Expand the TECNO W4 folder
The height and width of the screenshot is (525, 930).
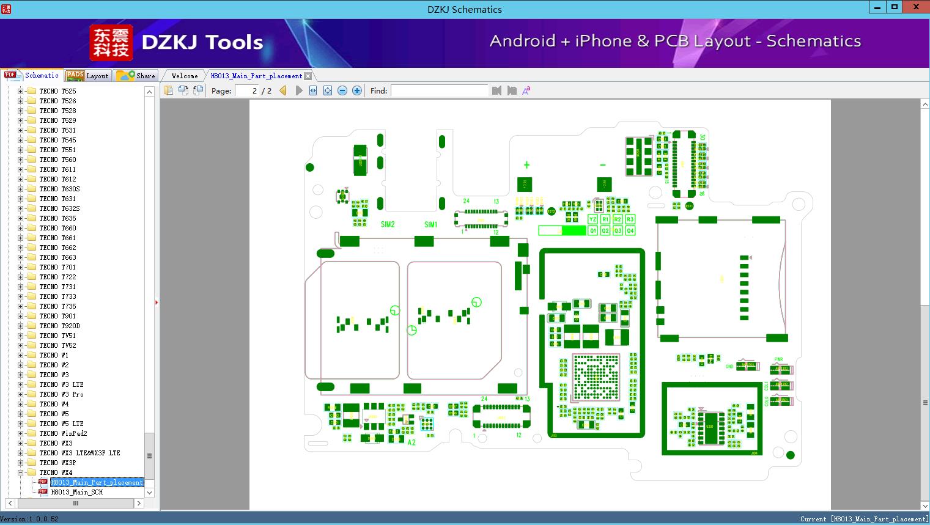point(20,403)
